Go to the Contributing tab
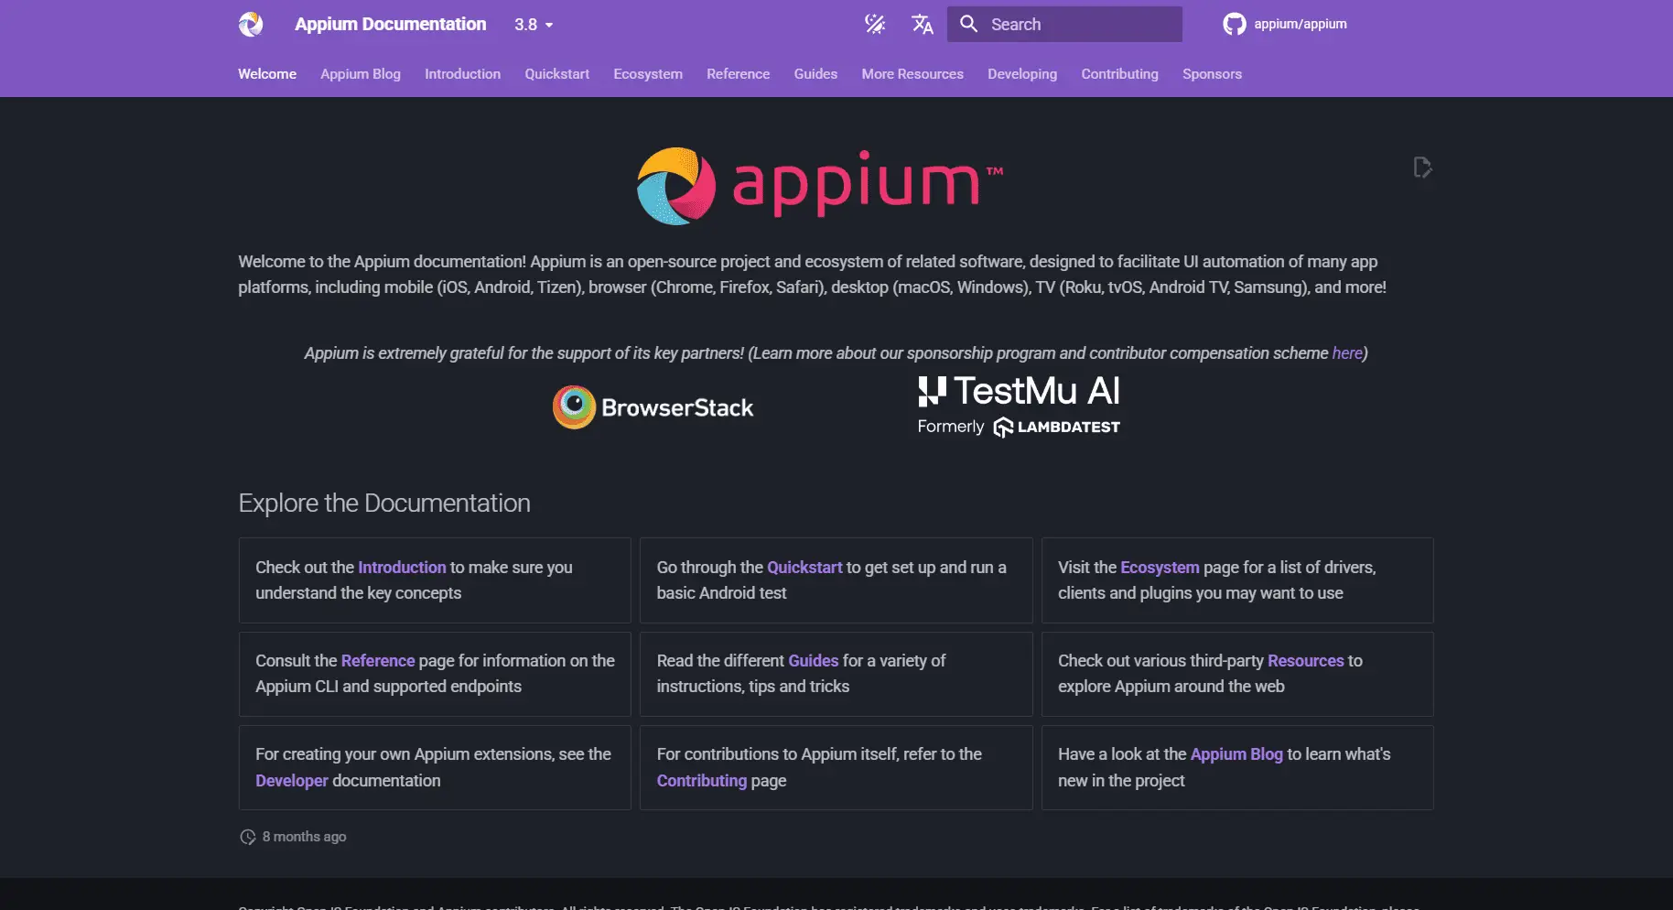1673x910 pixels. pyautogui.click(x=1119, y=74)
